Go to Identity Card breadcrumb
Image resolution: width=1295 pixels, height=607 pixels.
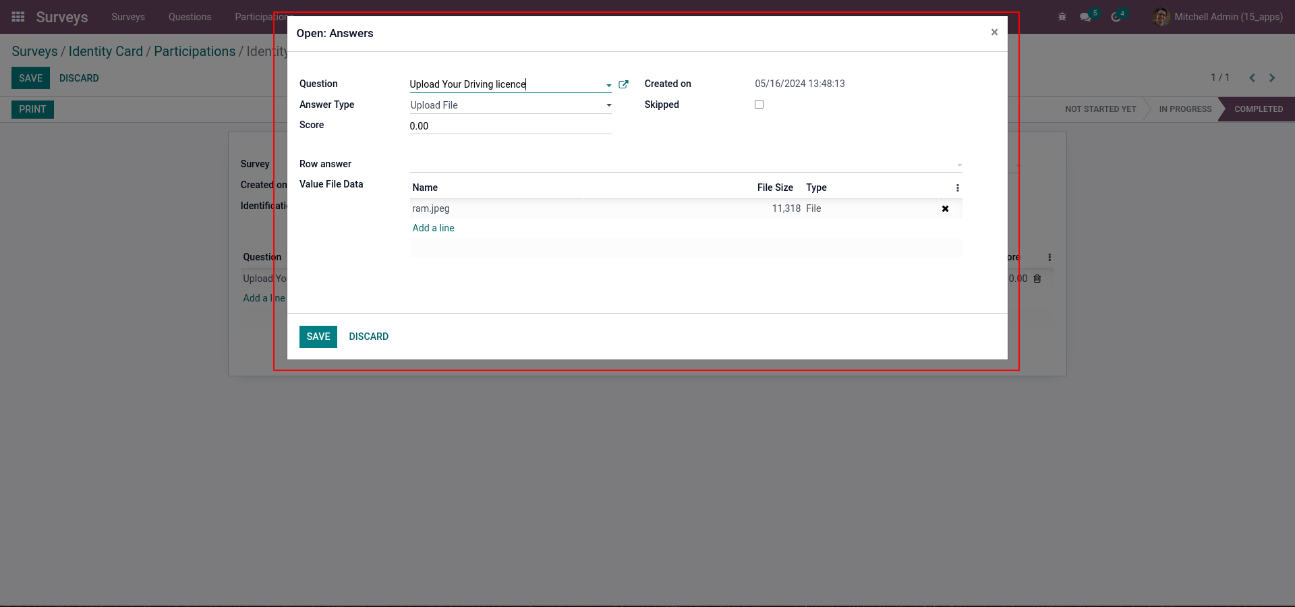click(x=106, y=51)
